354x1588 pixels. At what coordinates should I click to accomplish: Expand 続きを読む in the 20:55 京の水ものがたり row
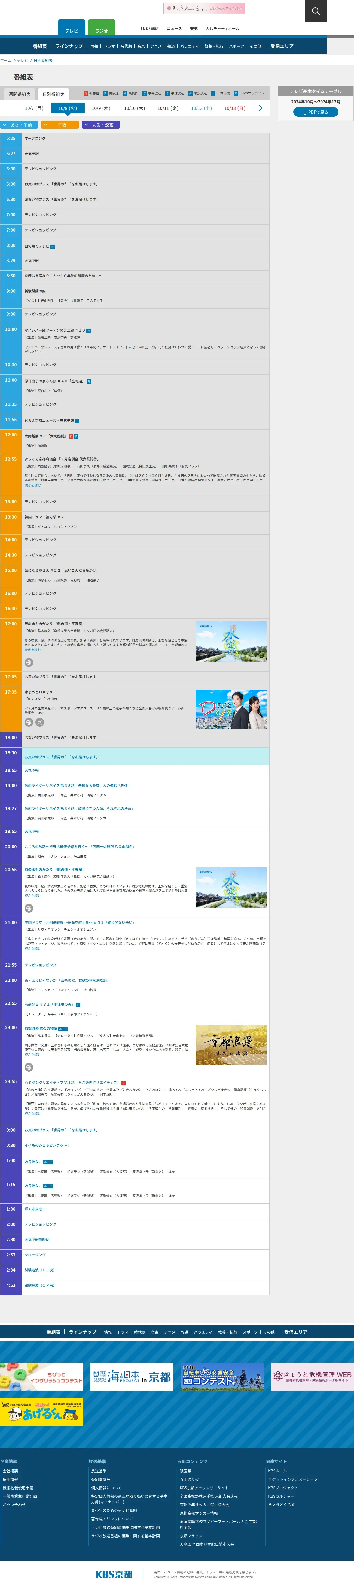point(33,896)
